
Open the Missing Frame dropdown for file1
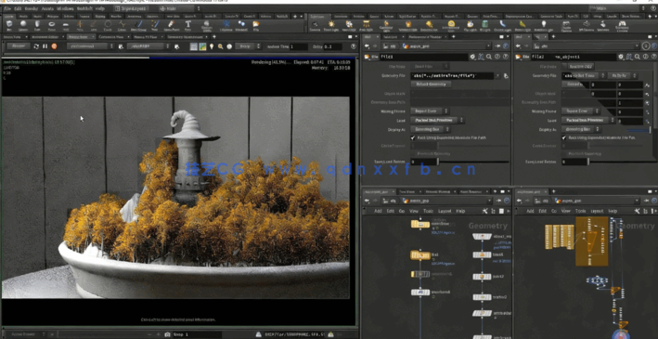[430, 111]
